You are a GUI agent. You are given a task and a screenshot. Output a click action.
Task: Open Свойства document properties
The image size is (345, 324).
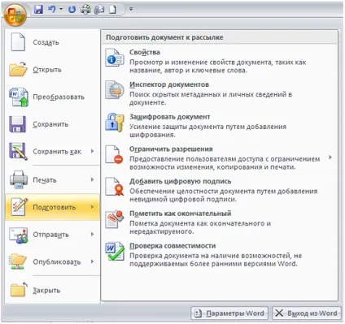click(219, 61)
